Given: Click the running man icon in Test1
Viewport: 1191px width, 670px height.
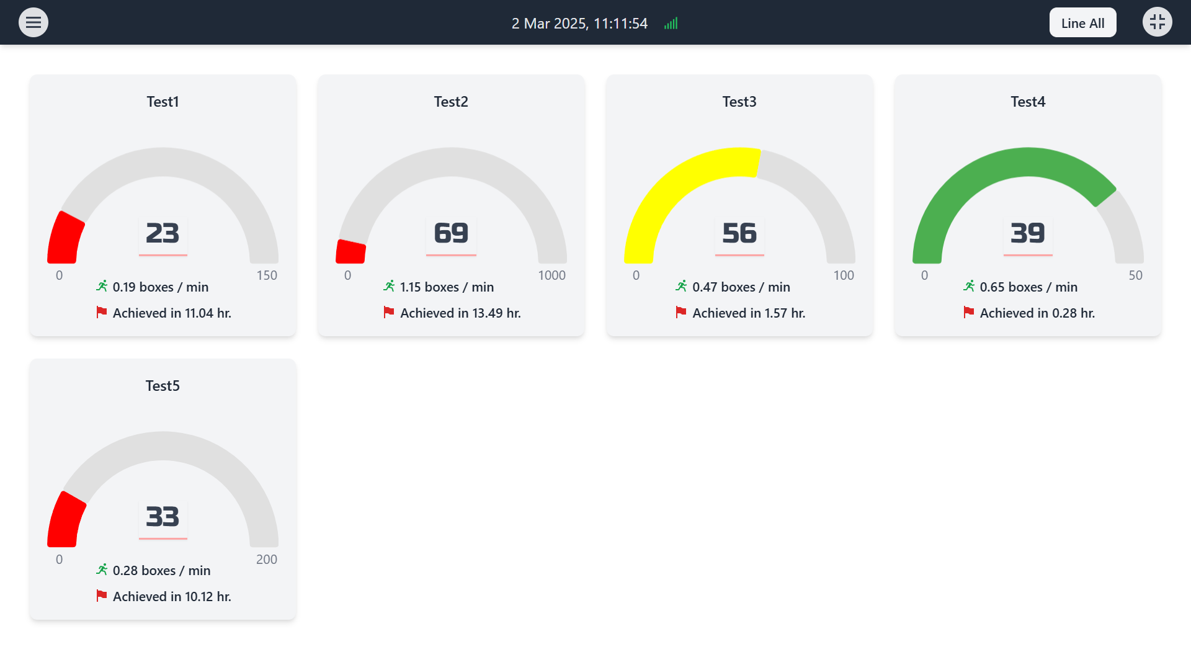Looking at the screenshot, I should click(x=102, y=286).
